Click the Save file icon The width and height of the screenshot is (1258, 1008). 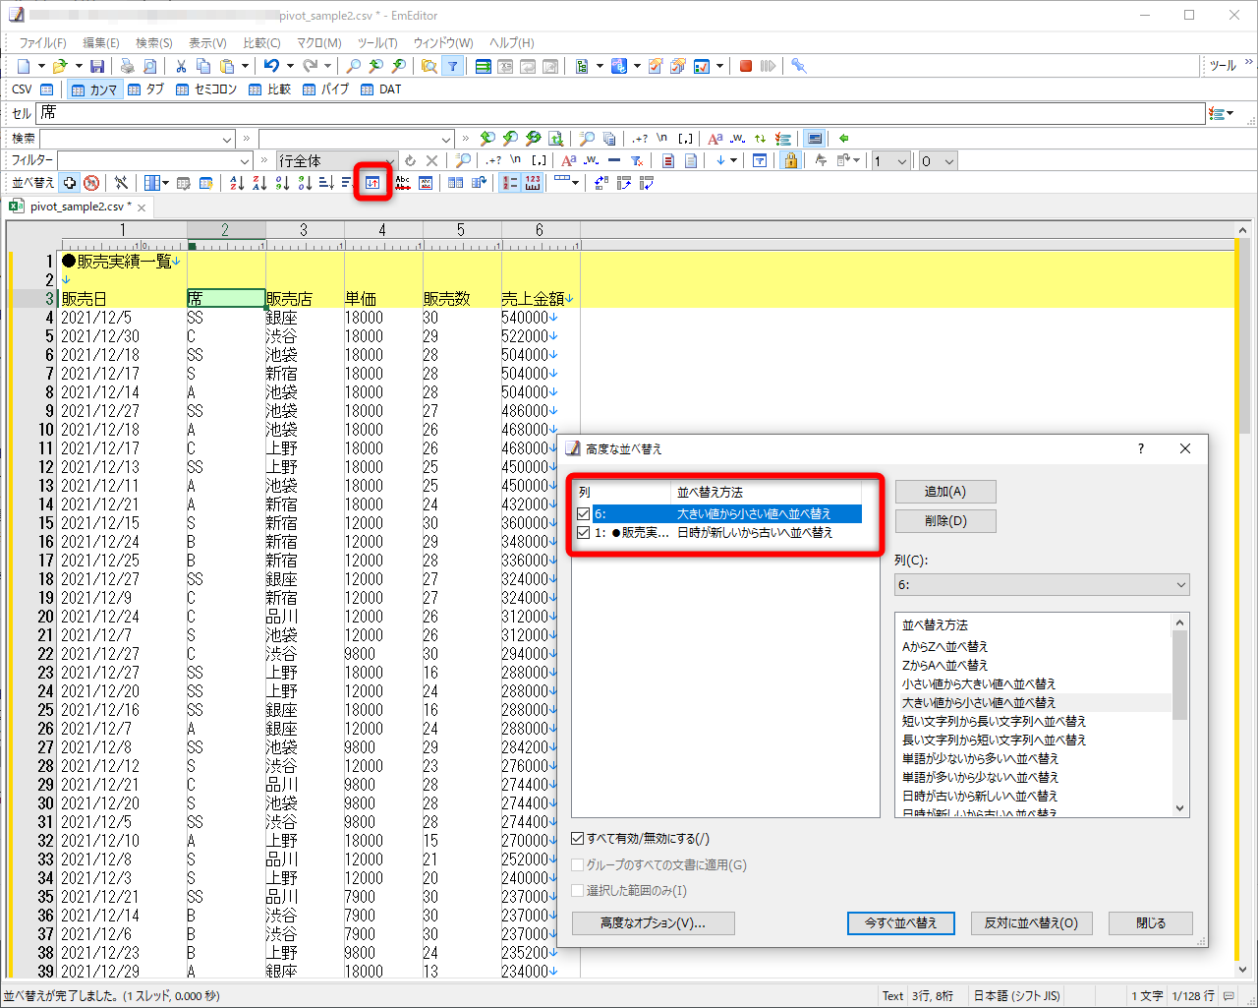[96, 66]
